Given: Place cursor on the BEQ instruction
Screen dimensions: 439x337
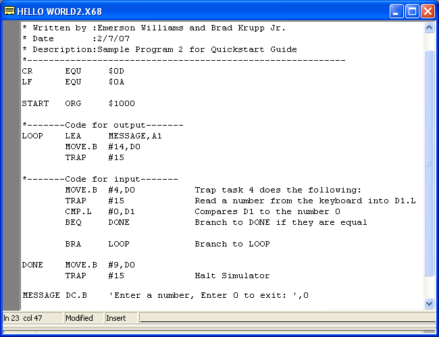Looking at the screenshot, I should (73, 222).
